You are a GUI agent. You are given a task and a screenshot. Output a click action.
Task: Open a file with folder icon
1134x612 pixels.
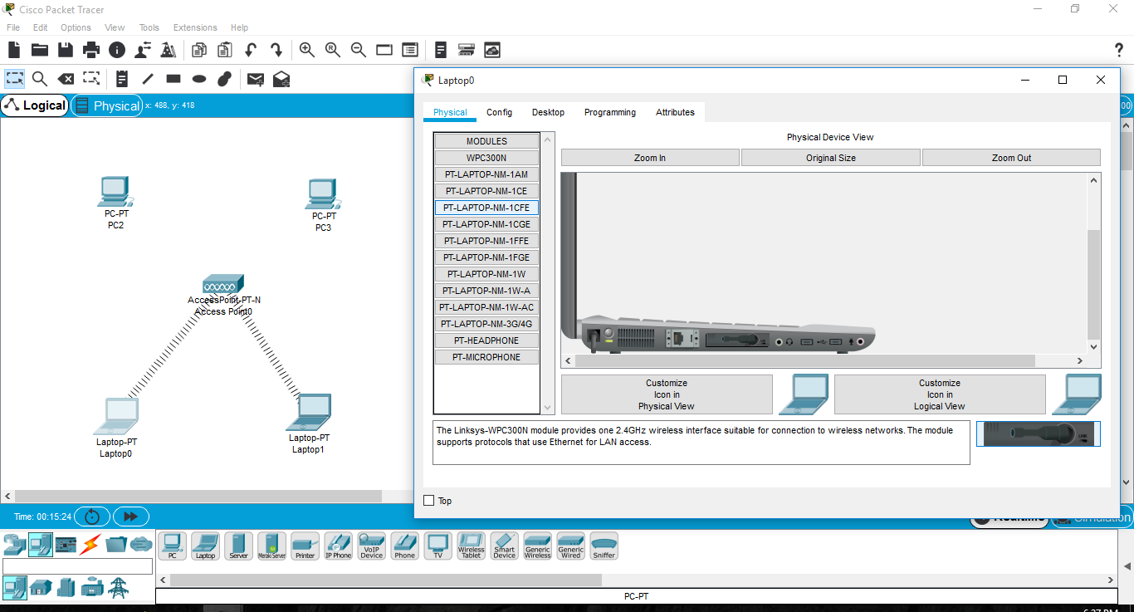coord(39,50)
